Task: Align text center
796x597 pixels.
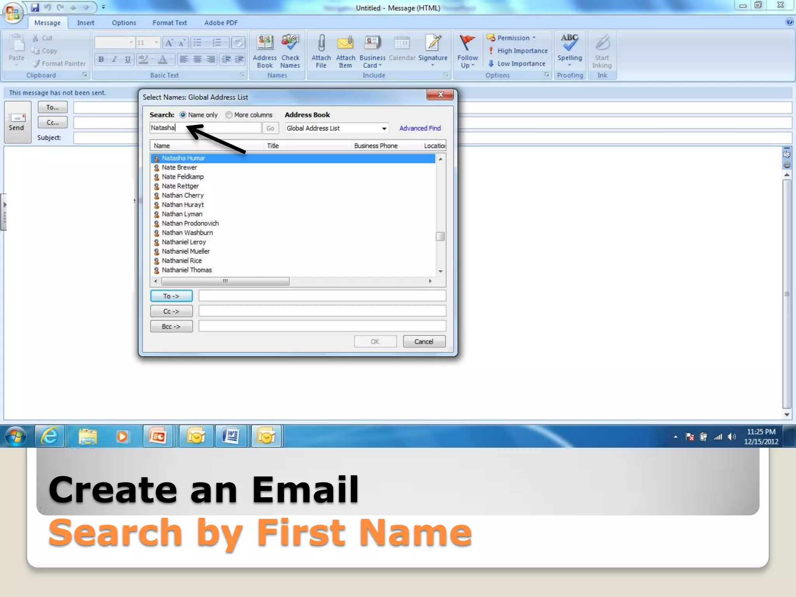Action: click(197, 59)
